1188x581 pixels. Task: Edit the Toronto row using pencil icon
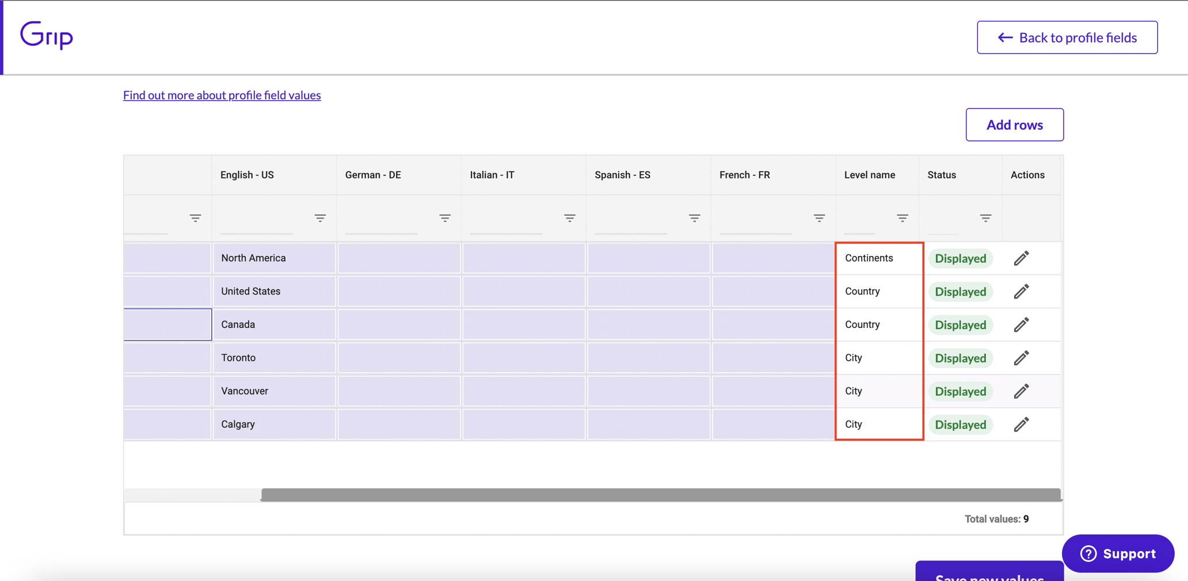[x=1021, y=358]
